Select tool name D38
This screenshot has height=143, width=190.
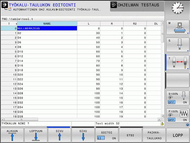click(x=47, y=116)
